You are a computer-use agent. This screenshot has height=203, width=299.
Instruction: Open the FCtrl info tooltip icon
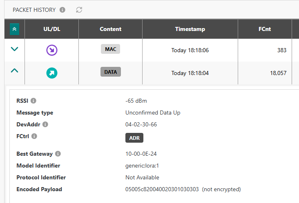[x=33, y=136]
